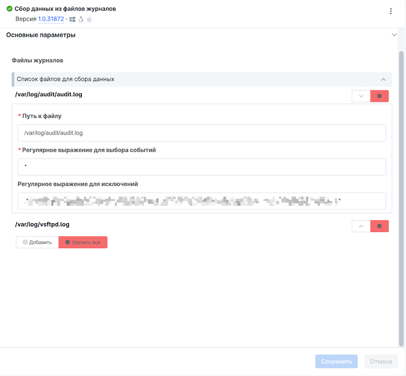406x376 pixels.
Task: Move vsftpd.log entry up in list
Action: 361,226
